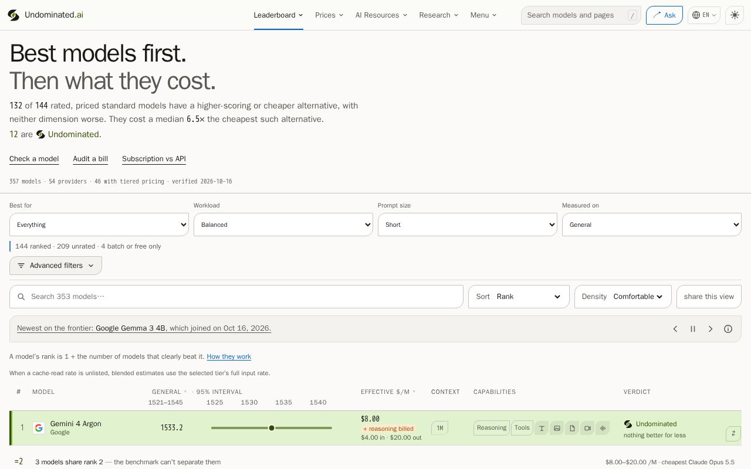The width and height of the screenshot is (751, 469).
Task: Open the Research menu
Action: click(439, 15)
